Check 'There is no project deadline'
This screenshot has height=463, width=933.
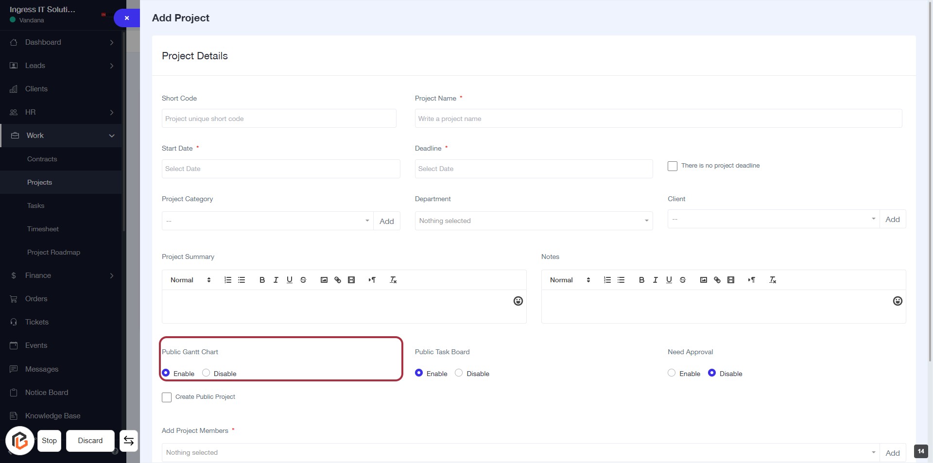pos(673,166)
